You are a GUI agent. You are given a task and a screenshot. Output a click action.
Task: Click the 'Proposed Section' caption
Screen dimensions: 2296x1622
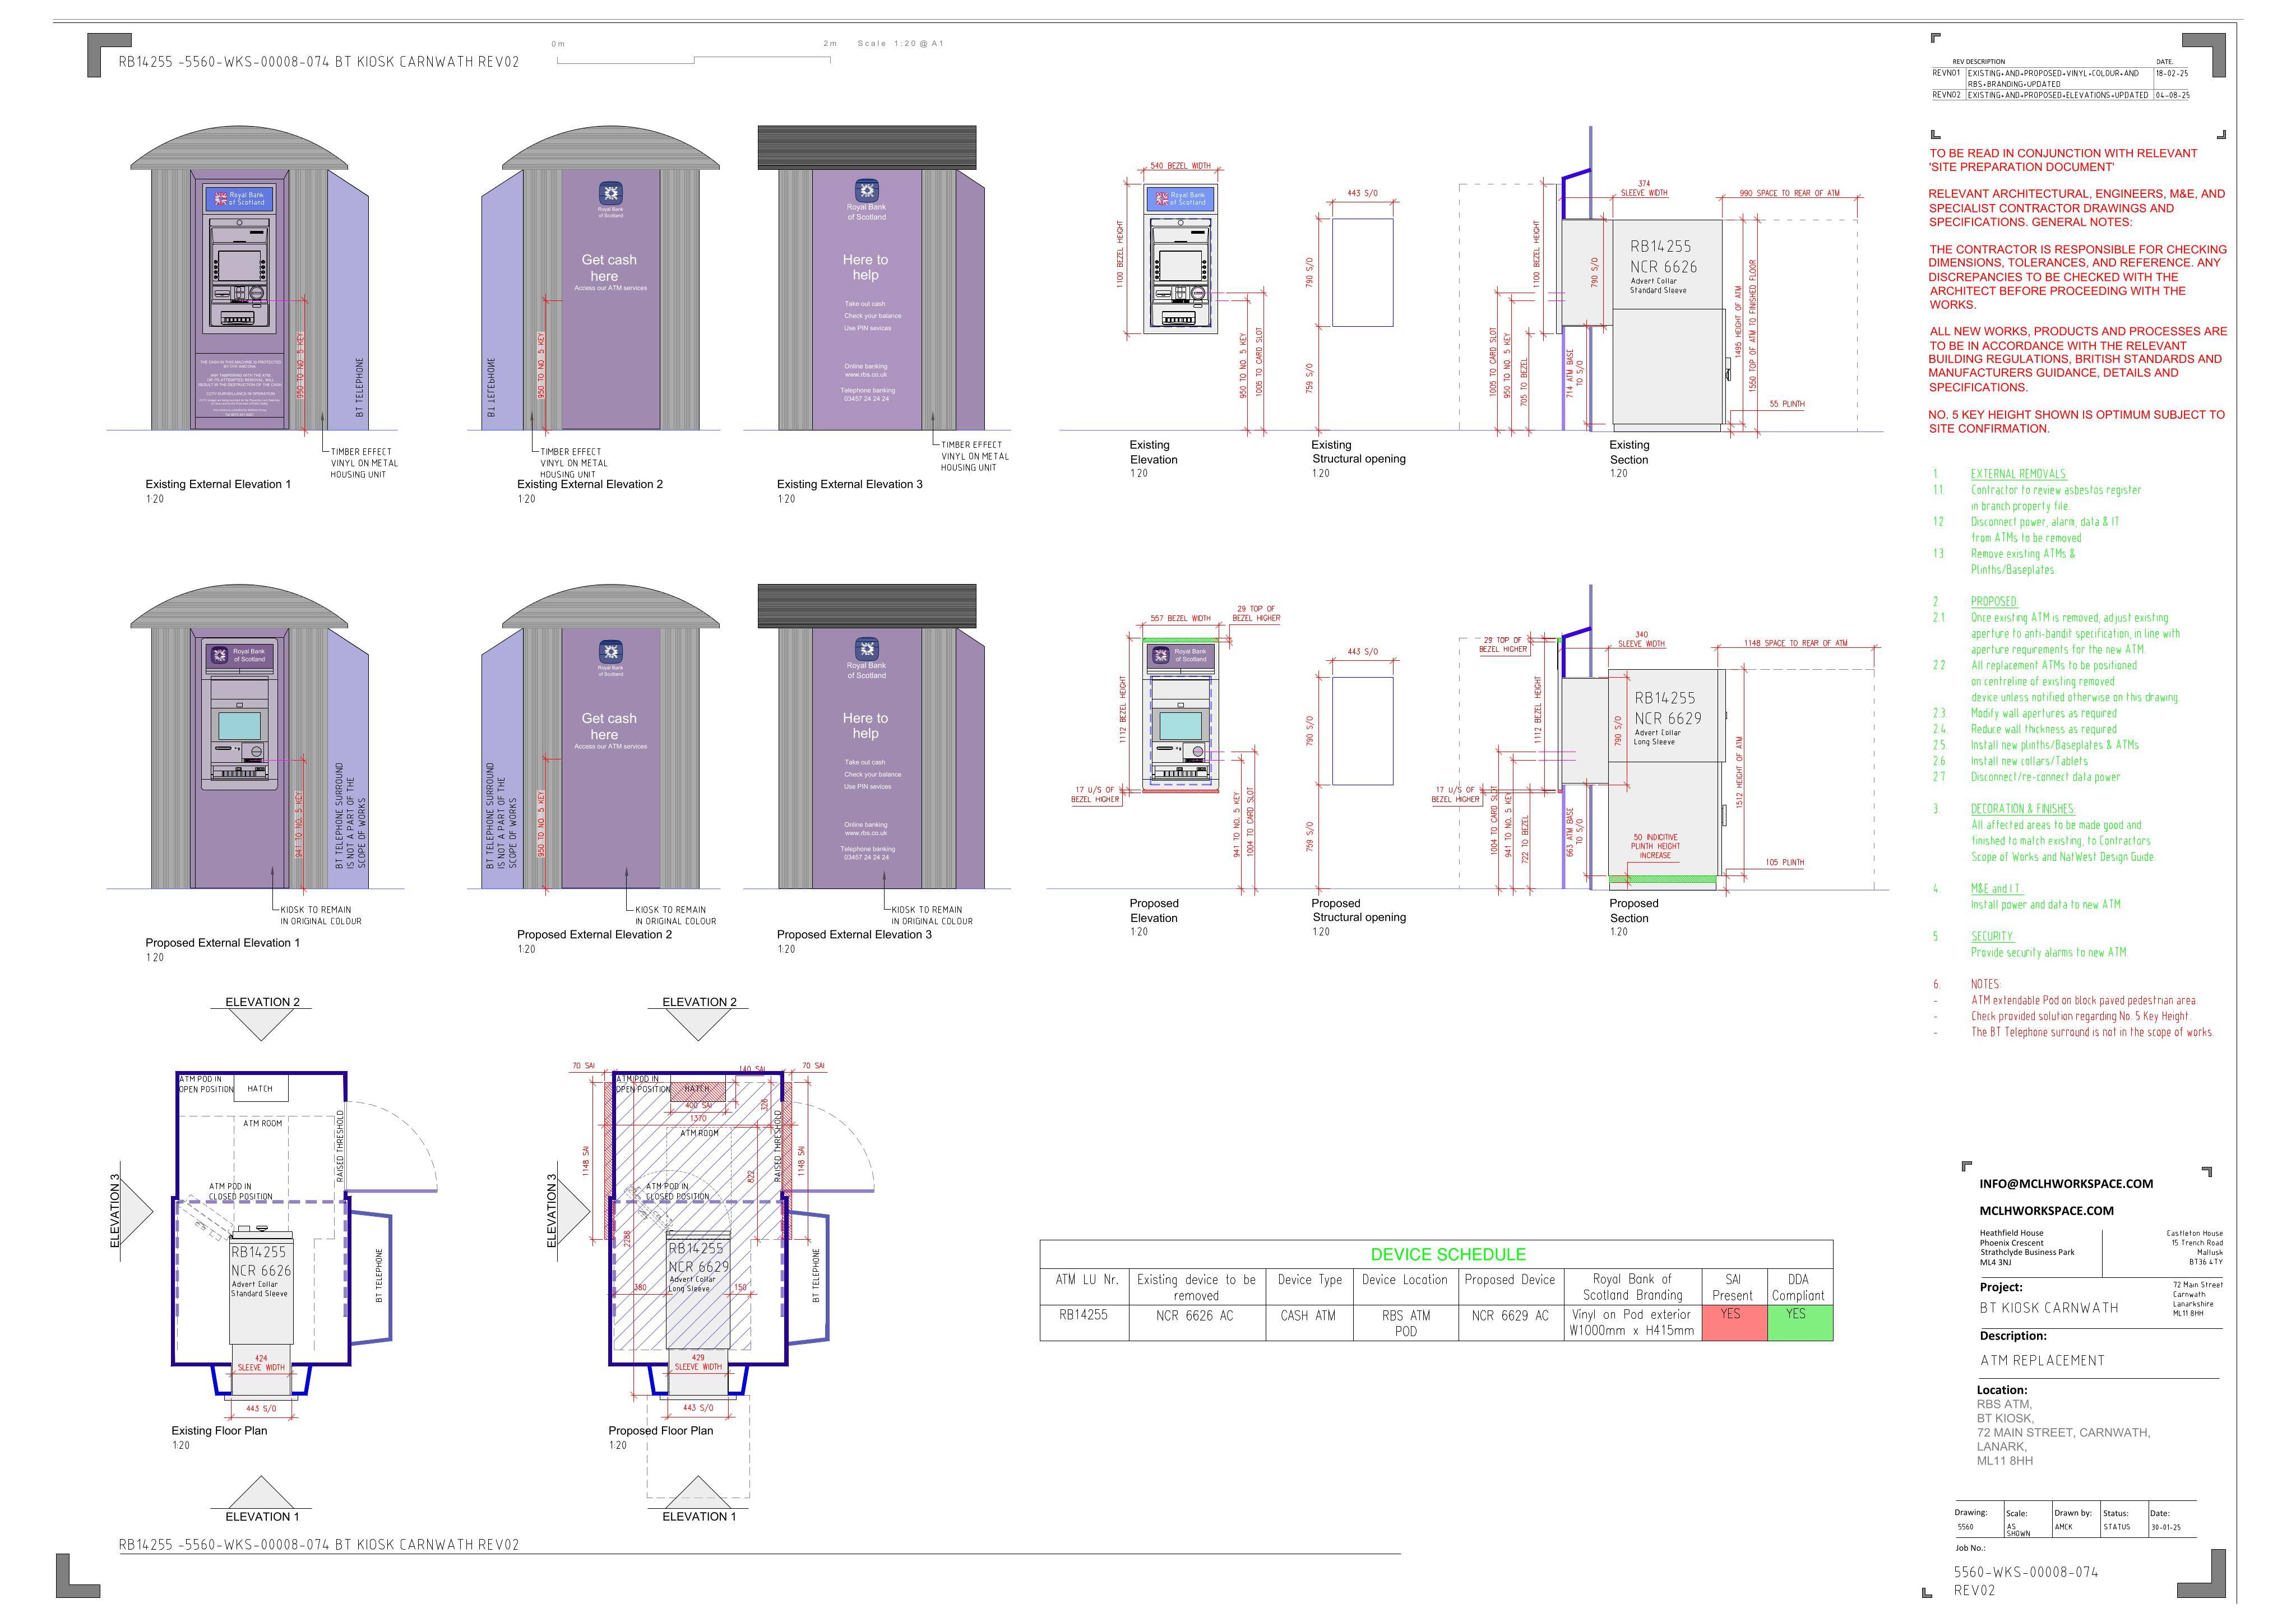coord(1633,910)
